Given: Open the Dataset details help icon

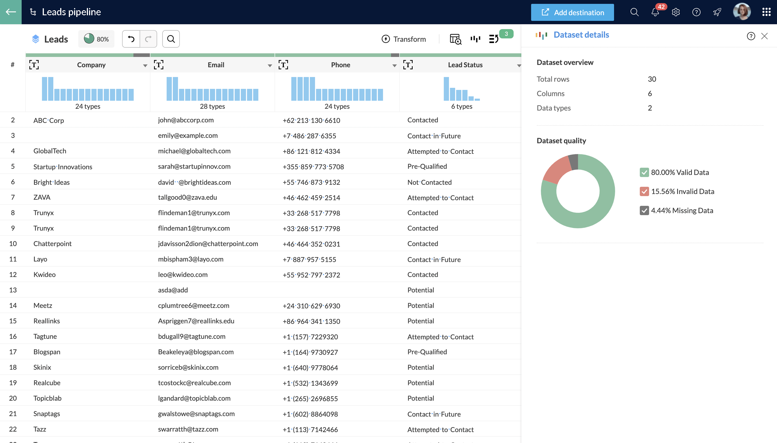Looking at the screenshot, I should 751,35.
